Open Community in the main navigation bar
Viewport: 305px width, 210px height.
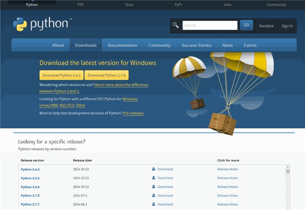159,45
